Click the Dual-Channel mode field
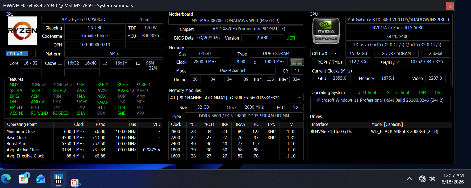471x188 pixels. tap(232, 71)
